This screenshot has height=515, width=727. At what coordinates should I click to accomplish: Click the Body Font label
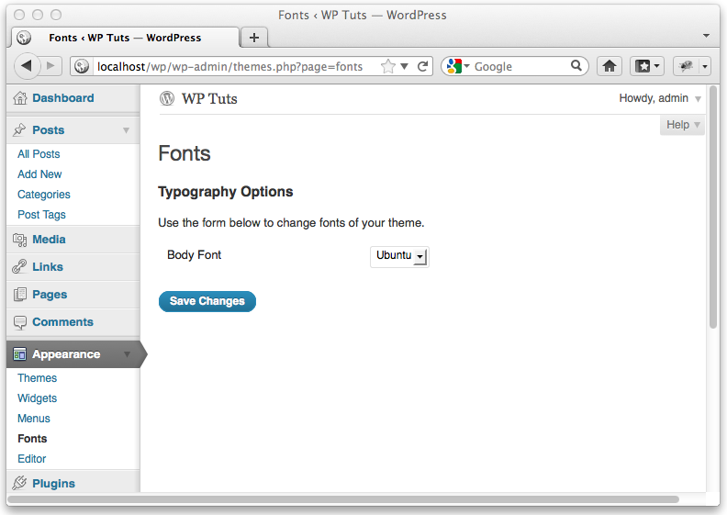point(195,255)
